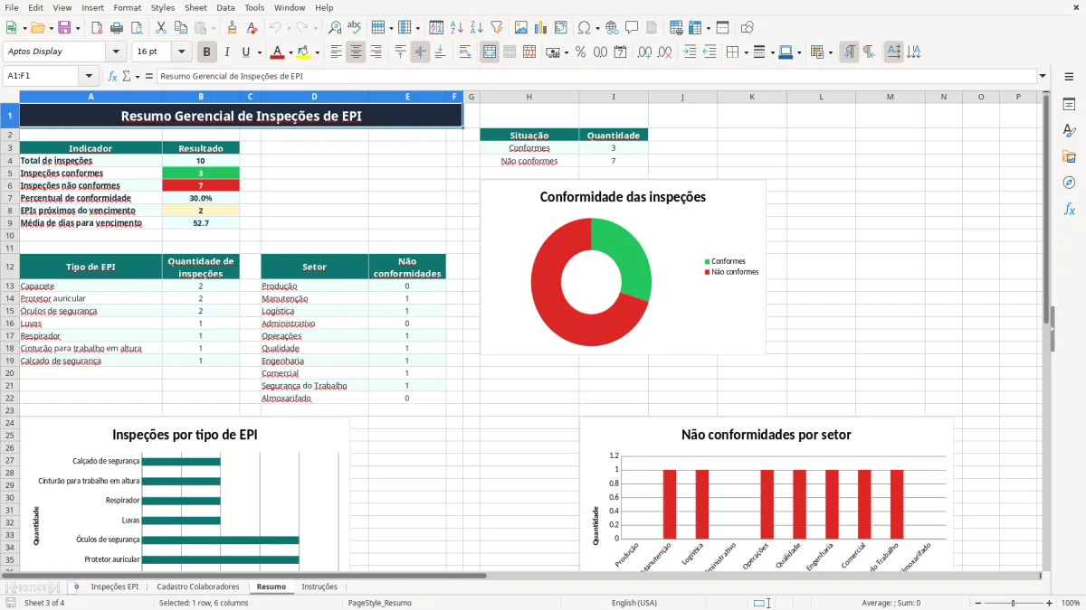Insert an image

point(520,28)
